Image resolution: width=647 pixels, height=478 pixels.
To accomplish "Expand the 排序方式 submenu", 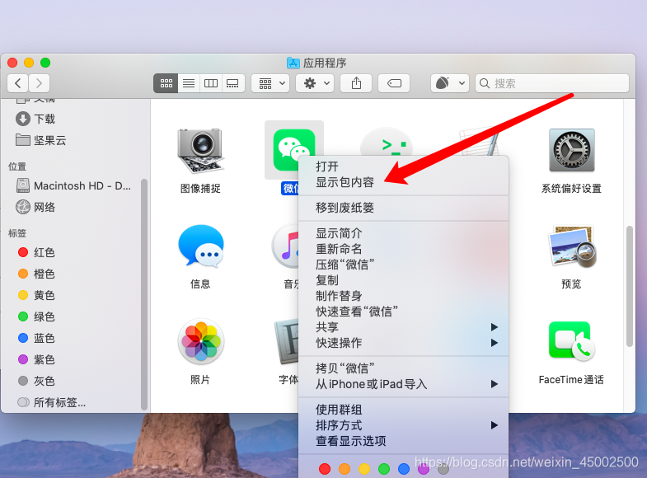I will (x=404, y=425).
